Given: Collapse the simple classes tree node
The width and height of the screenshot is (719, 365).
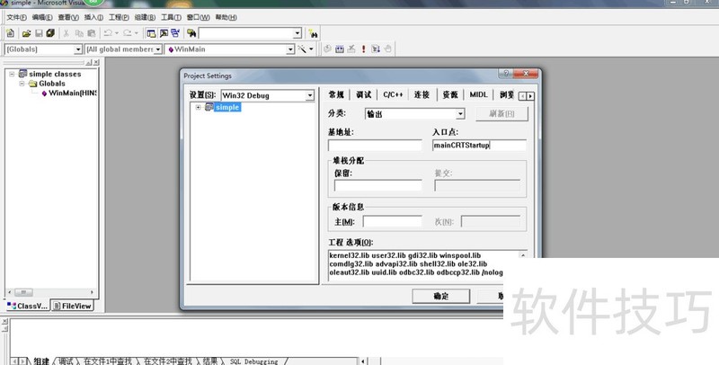Looking at the screenshot, I should click(12, 74).
